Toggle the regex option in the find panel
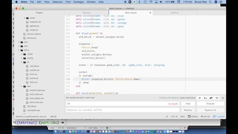Image resolution: width=238 pixels, height=134 pixels. pos(199,98)
